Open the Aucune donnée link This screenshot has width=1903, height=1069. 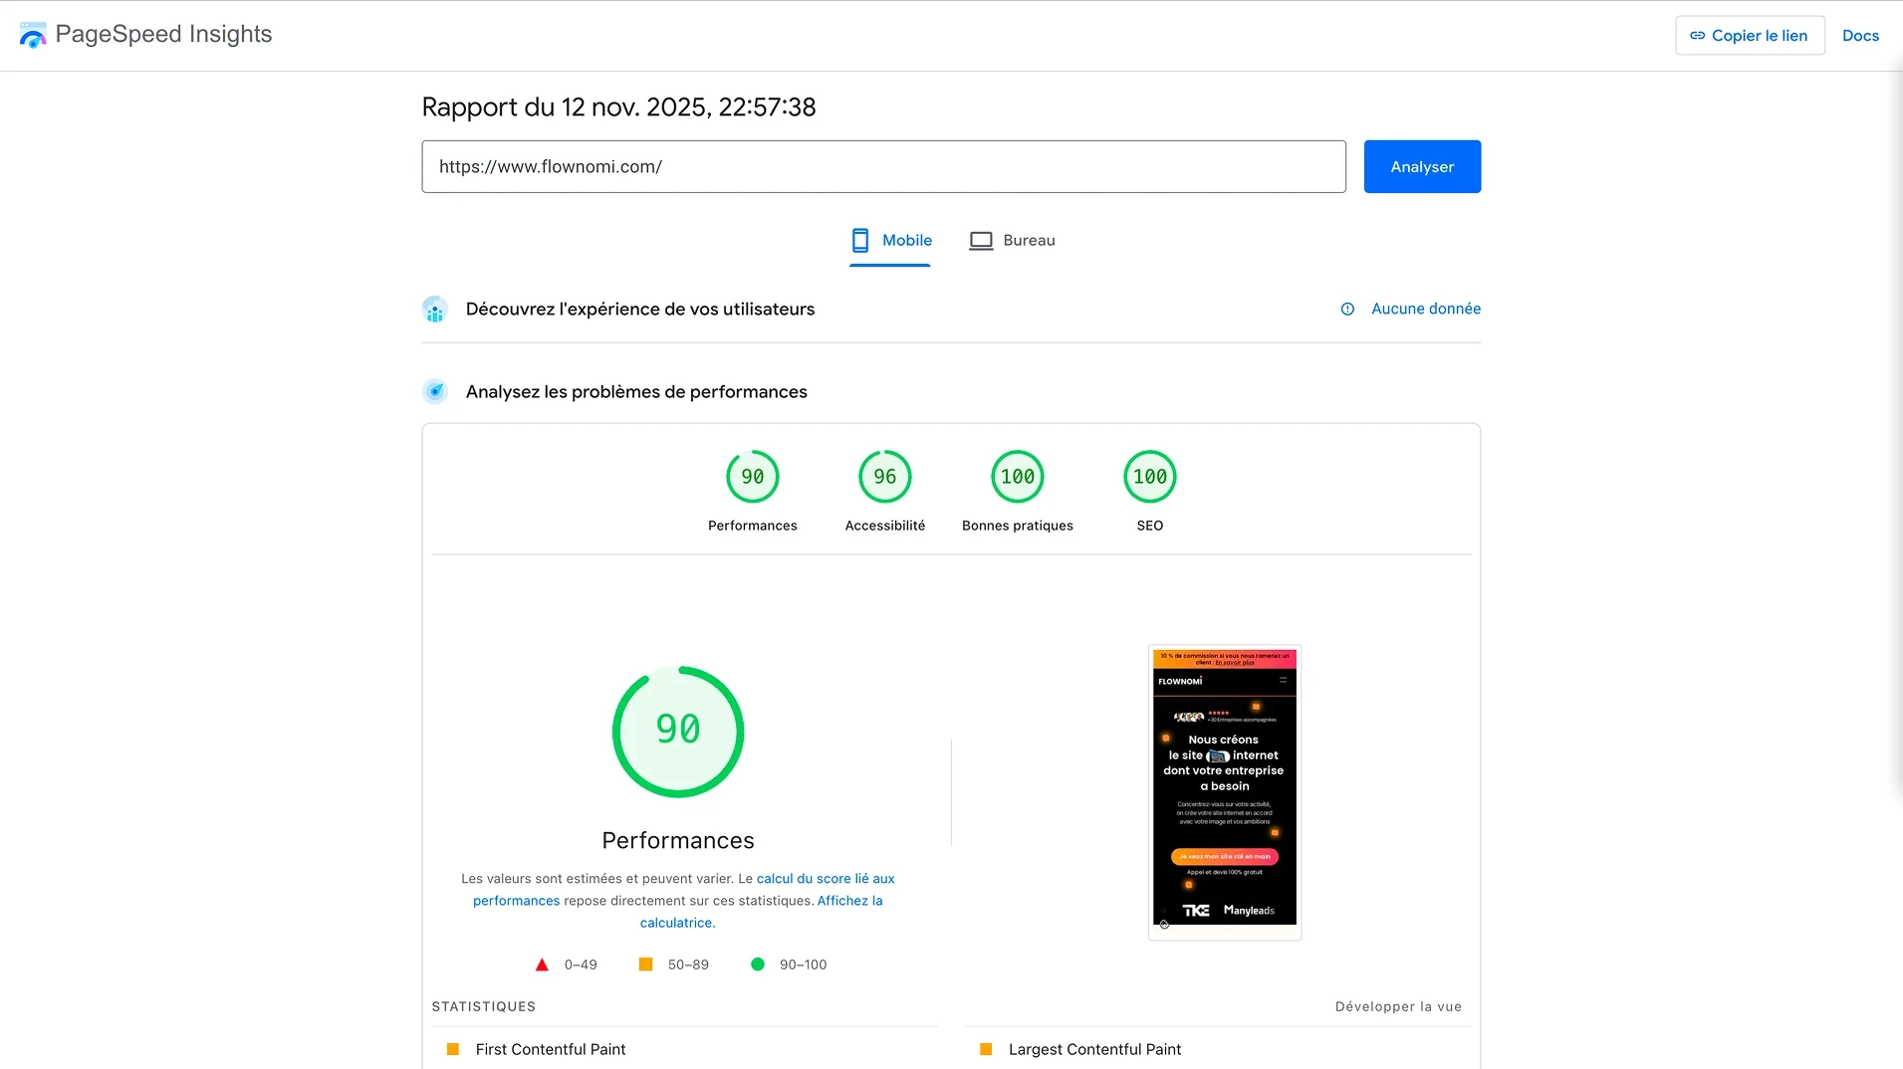pyautogui.click(x=1426, y=309)
